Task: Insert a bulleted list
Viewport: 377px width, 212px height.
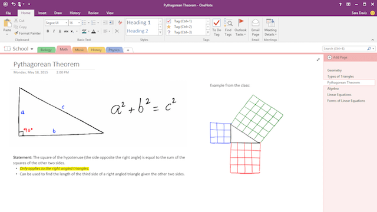Action: tap(84, 22)
